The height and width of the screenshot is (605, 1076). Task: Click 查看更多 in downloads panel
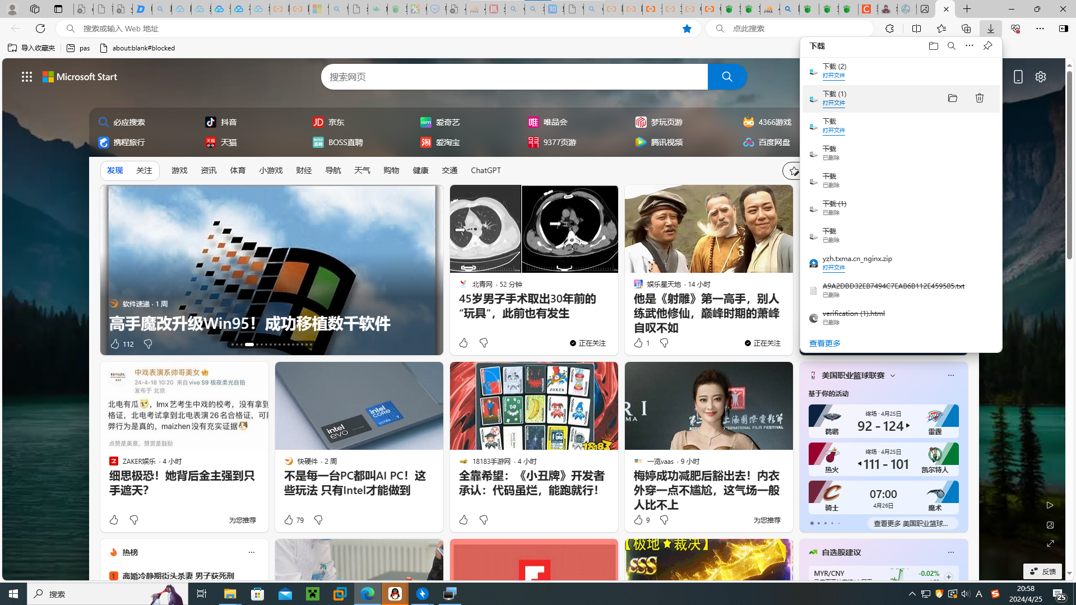coord(825,343)
